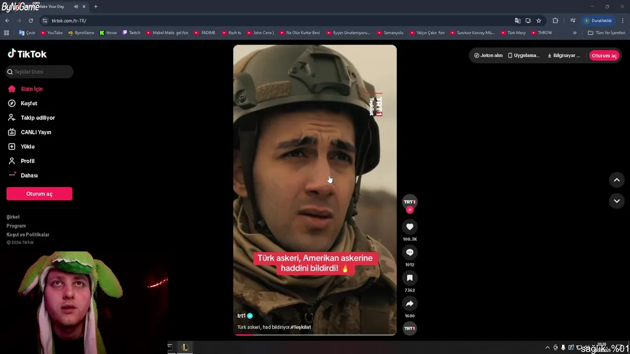
Task: Open the FADIME bookmark
Action: coord(204,33)
